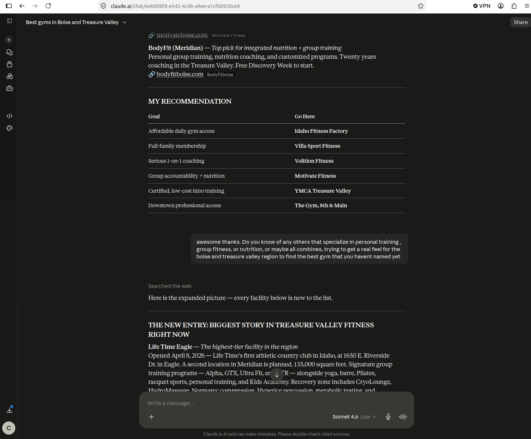531x439 pixels.
Task: Click Group accountability + nutrition row
Action: click(x=277, y=176)
